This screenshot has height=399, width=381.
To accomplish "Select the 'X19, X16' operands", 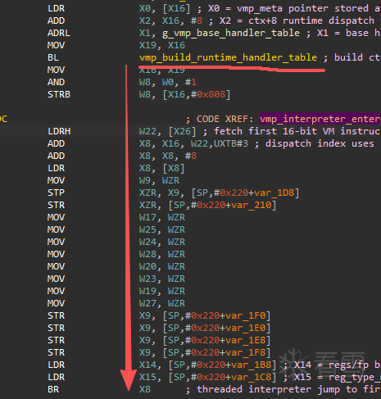I will coord(162,45).
